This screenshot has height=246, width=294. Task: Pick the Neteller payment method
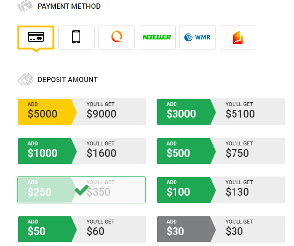[x=157, y=38]
